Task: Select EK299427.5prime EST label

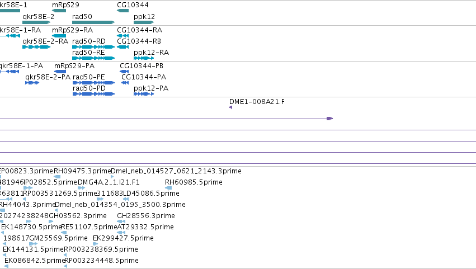Action: [123, 238]
